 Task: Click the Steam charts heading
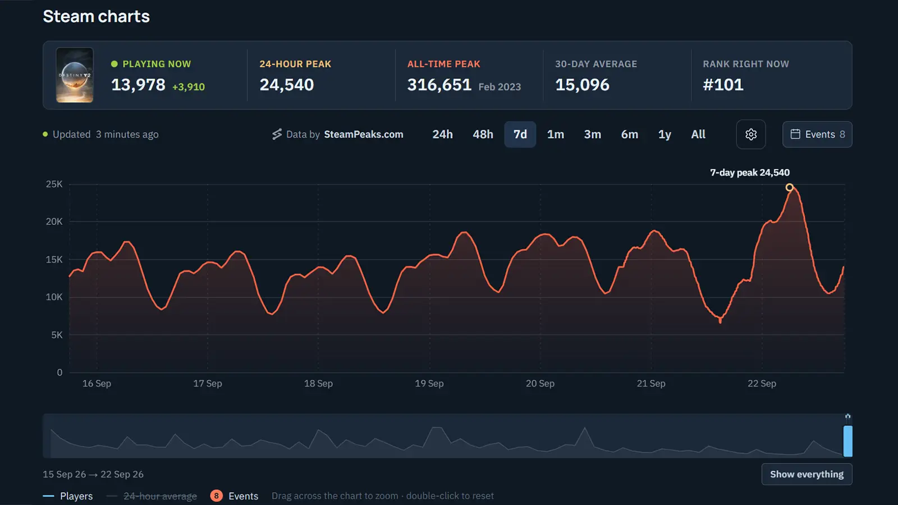click(96, 16)
